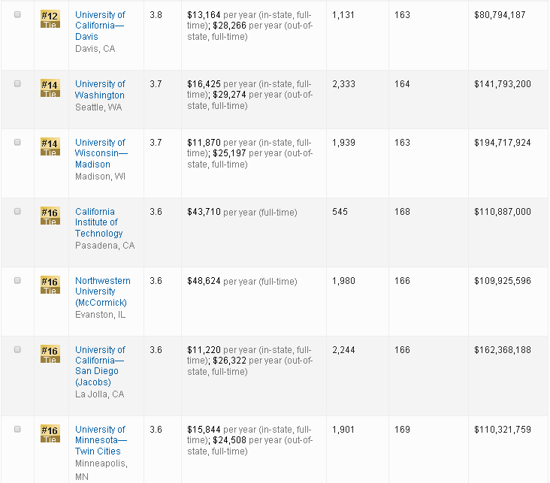Image resolution: width=550 pixels, height=483 pixels.
Task: Click the #16 Tie badge for UC San Diego
Action: [50, 354]
